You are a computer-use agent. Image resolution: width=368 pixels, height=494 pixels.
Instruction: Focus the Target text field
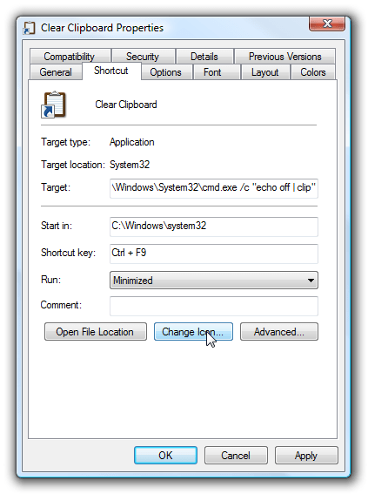(x=213, y=188)
